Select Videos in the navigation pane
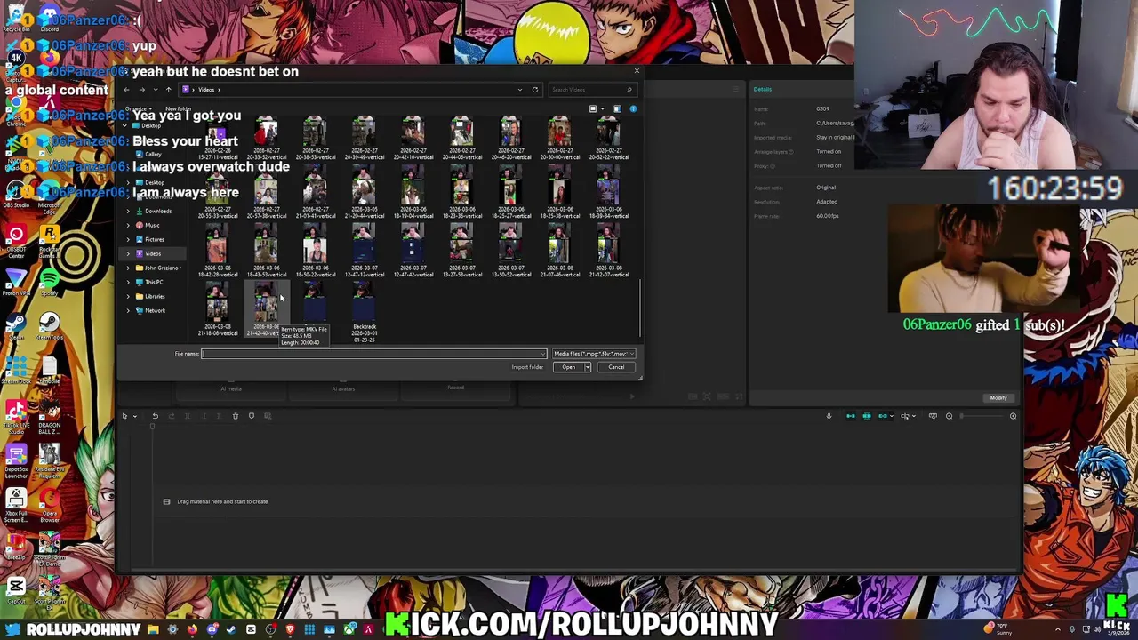The height and width of the screenshot is (640, 1138). [153, 253]
